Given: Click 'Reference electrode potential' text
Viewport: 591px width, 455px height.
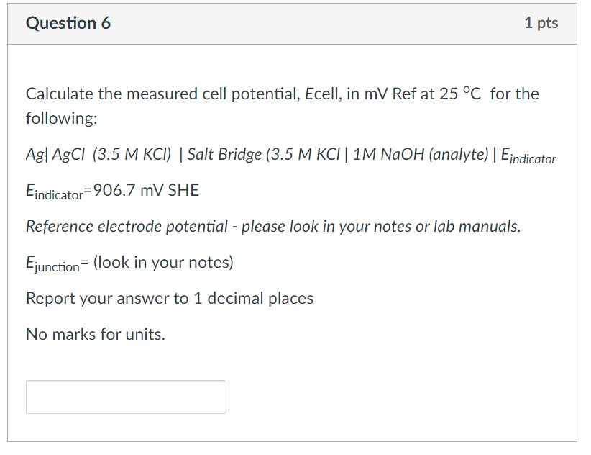Looking at the screenshot, I should tap(127, 226).
